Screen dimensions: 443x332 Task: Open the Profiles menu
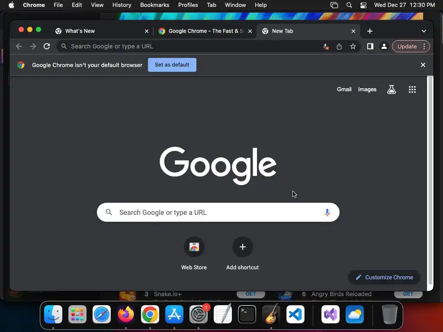point(188,5)
